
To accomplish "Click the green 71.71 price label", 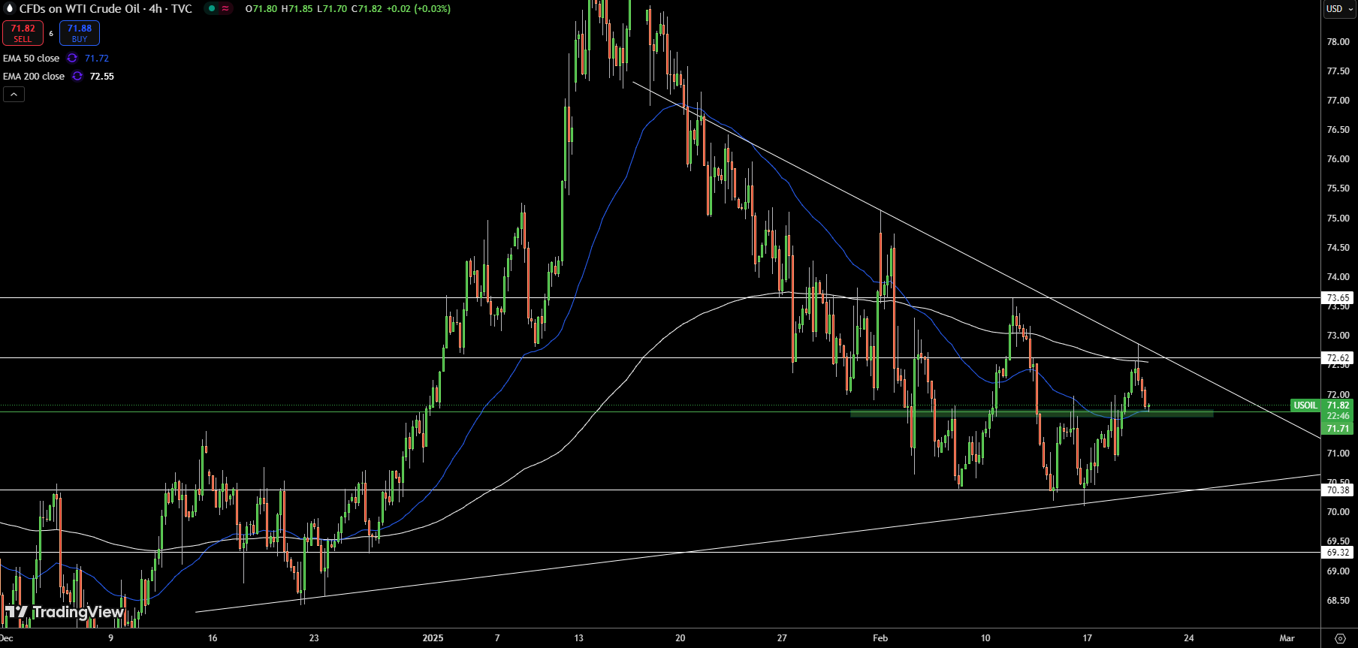I will [1338, 429].
